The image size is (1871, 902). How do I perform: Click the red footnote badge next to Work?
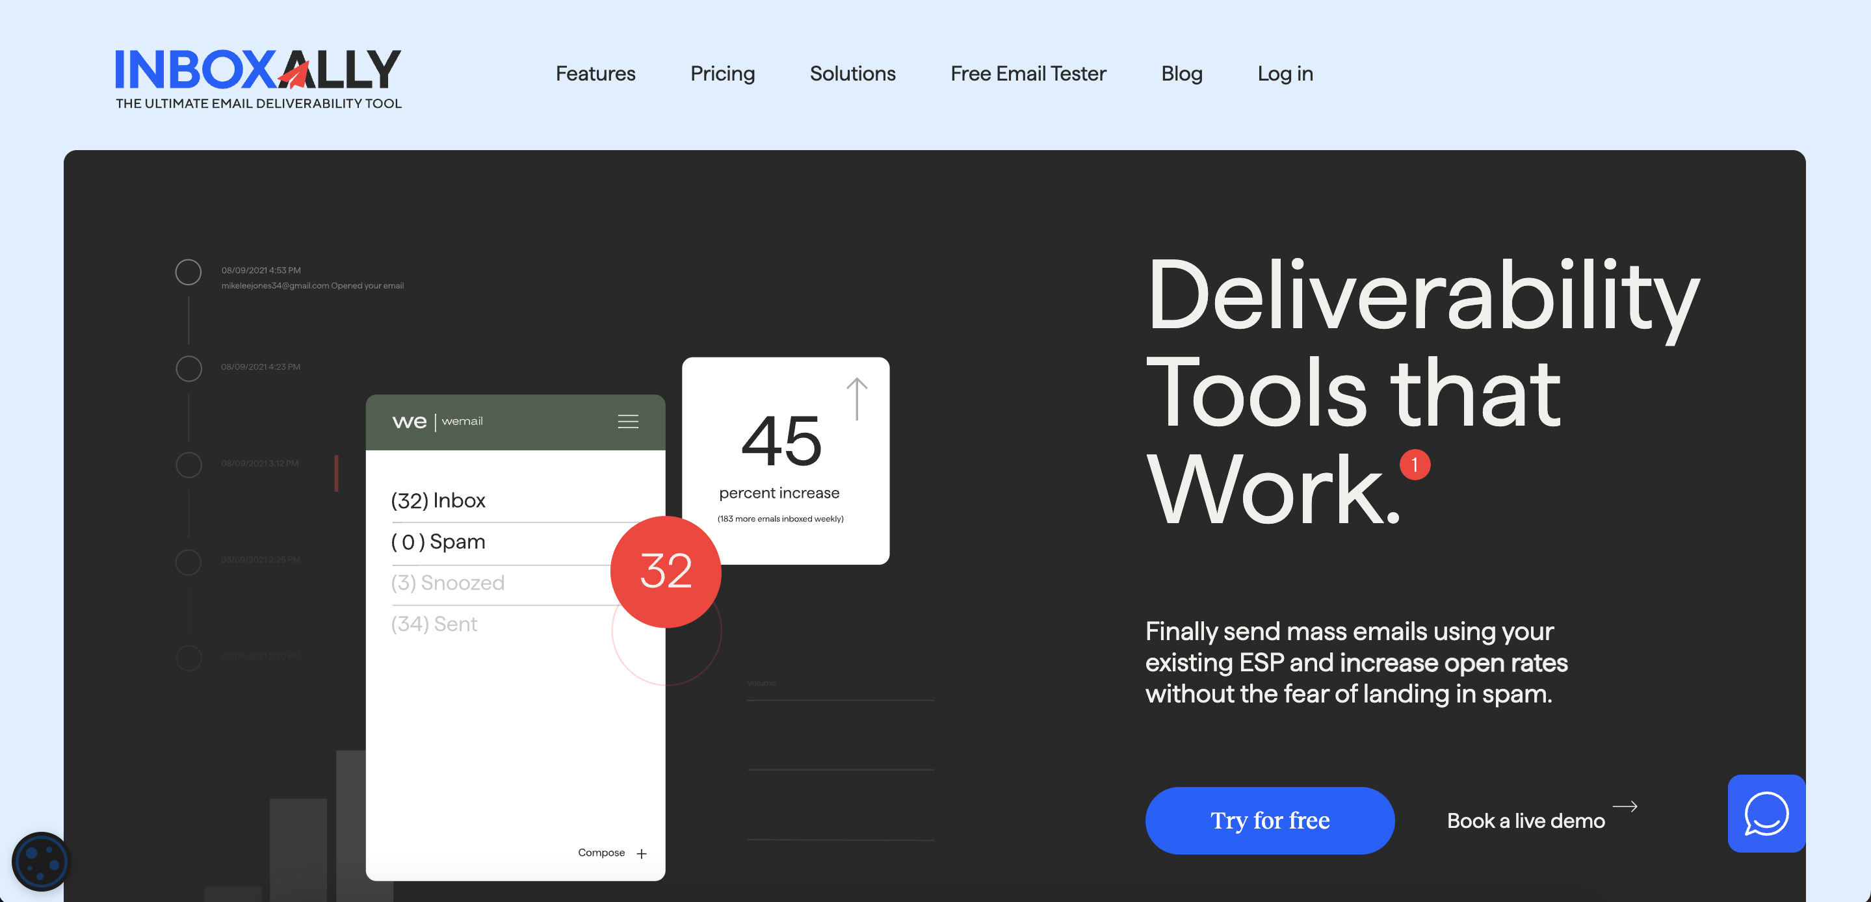(1414, 465)
